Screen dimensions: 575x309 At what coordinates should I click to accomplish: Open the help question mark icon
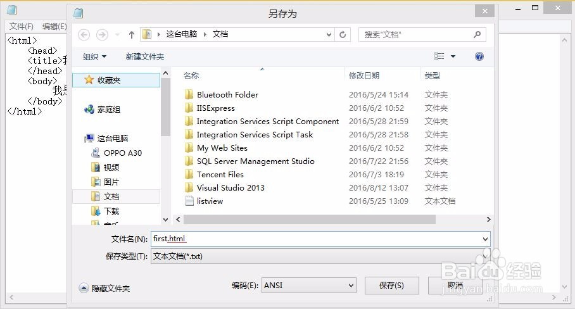click(479, 56)
